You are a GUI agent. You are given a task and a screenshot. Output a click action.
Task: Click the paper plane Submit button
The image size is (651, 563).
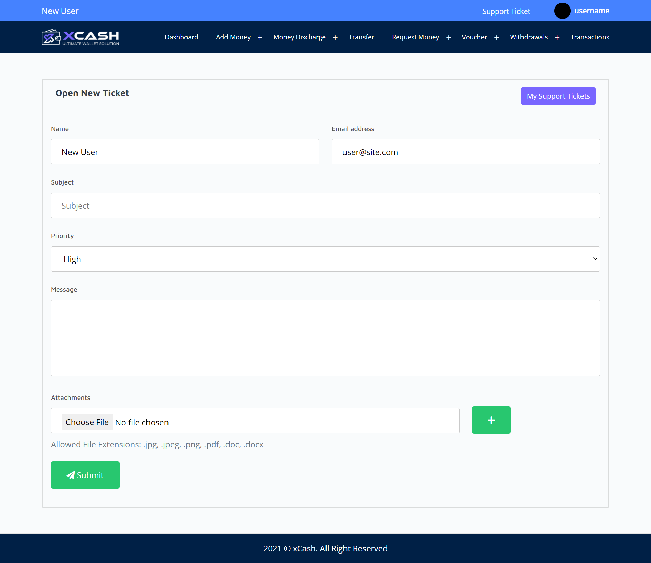[85, 475]
